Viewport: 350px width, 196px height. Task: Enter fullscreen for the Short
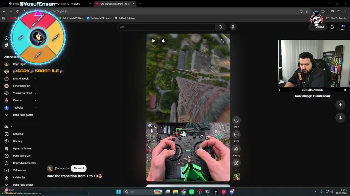tap(223, 41)
